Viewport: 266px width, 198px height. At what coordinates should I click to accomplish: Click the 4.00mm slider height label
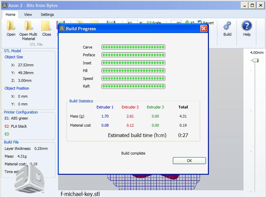257,53
